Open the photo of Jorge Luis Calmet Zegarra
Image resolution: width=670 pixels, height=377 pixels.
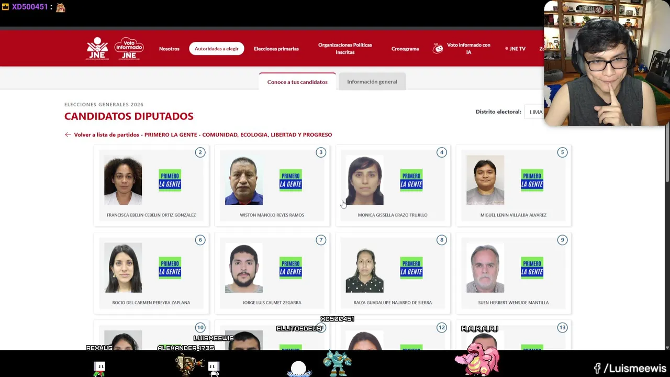coord(244,268)
